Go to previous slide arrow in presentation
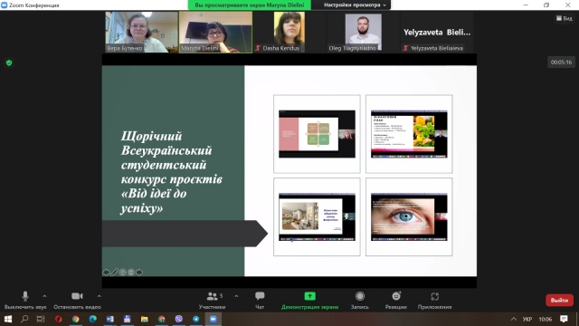 [x=107, y=273]
